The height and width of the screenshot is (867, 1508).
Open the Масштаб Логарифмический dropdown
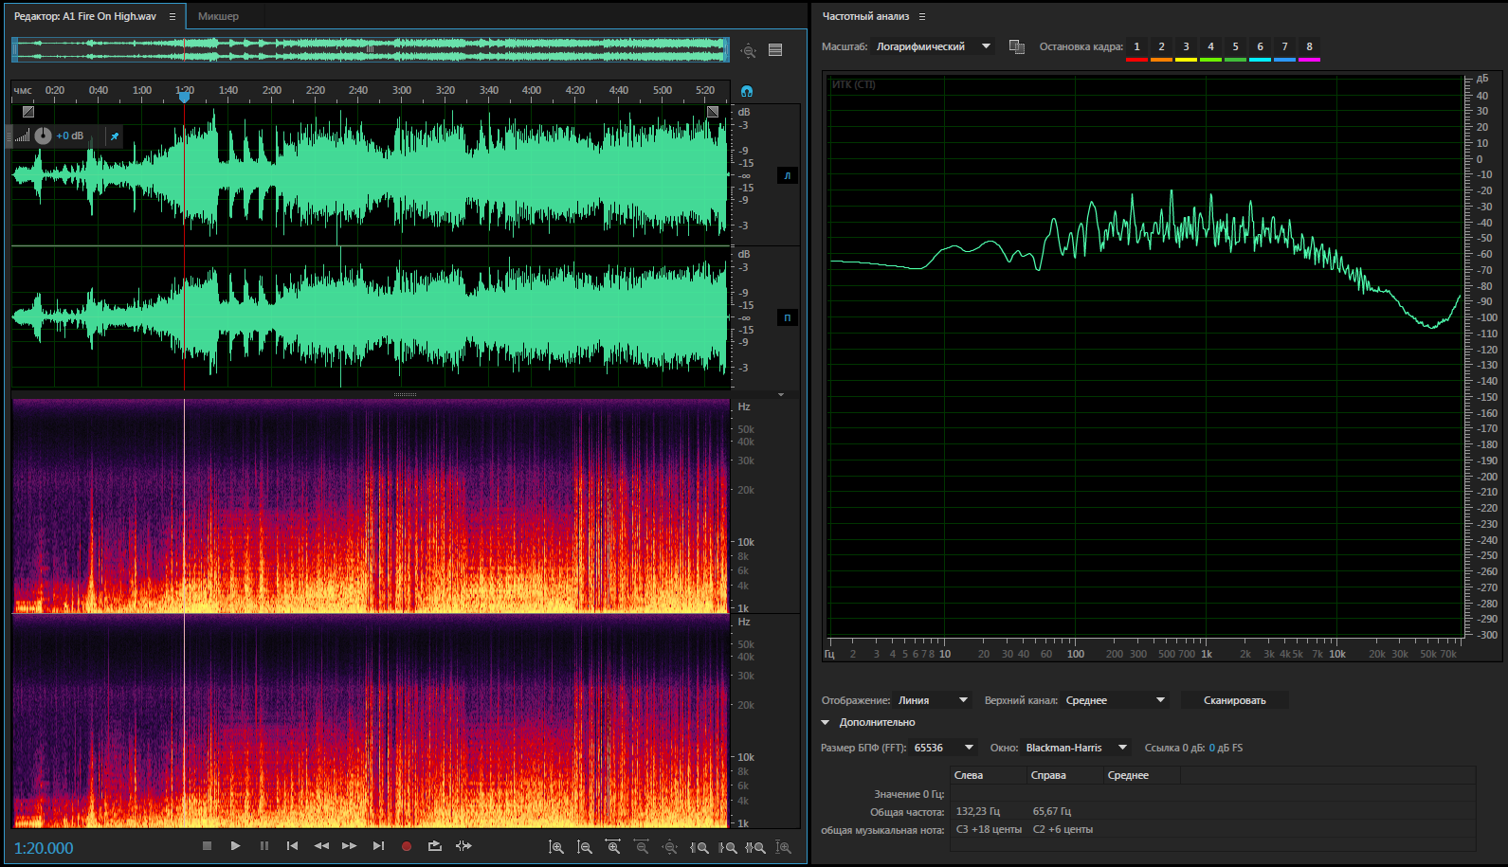point(933,46)
